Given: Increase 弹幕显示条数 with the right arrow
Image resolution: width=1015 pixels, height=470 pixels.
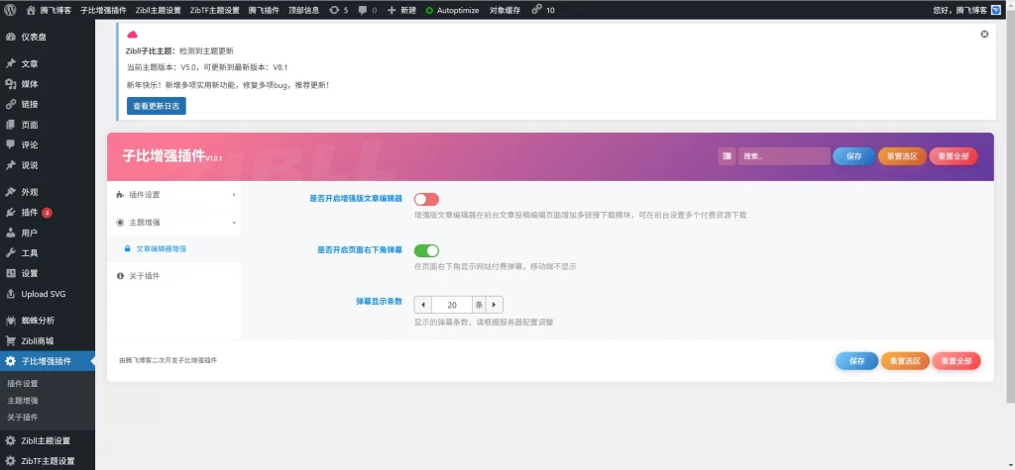Looking at the screenshot, I should pyautogui.click(x=494, y=305).
